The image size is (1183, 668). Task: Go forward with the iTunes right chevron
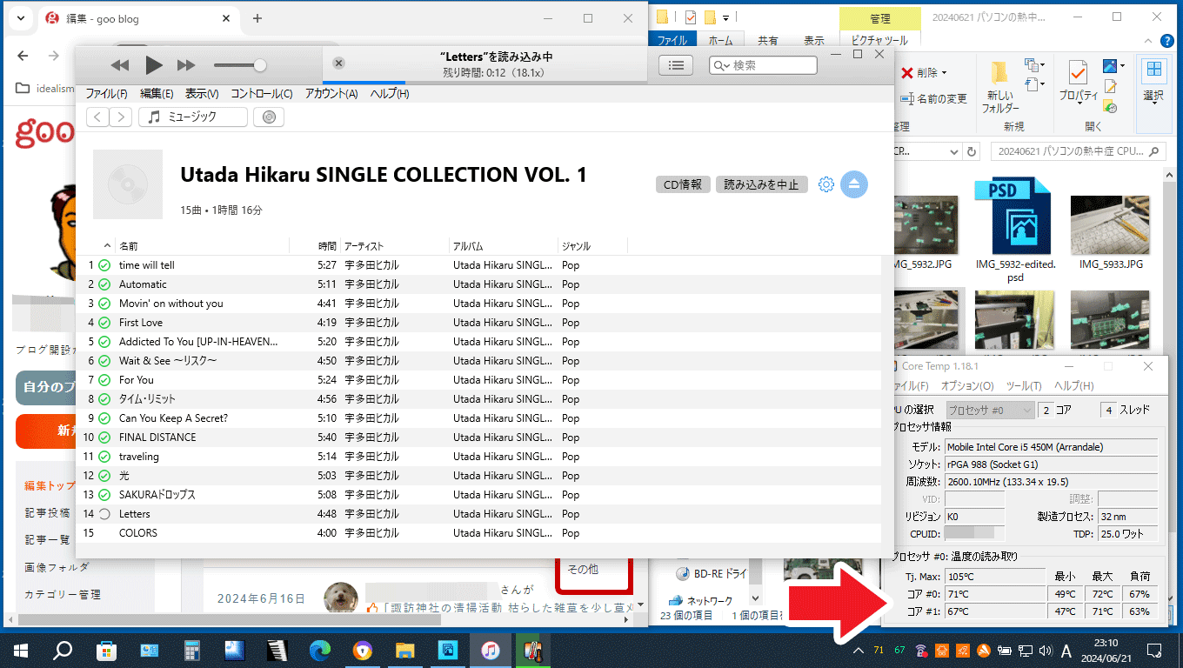121,117
